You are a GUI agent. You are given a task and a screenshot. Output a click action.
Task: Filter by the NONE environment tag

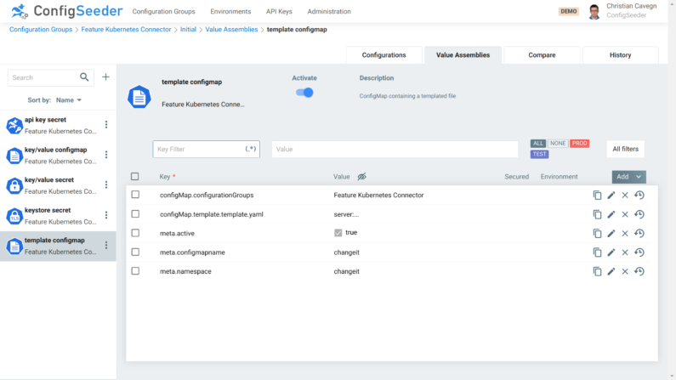click(x=558, y=144)
